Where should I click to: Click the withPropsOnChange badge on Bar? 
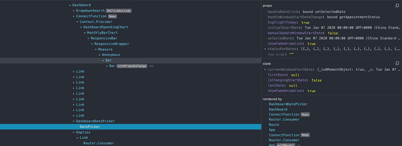132,66
